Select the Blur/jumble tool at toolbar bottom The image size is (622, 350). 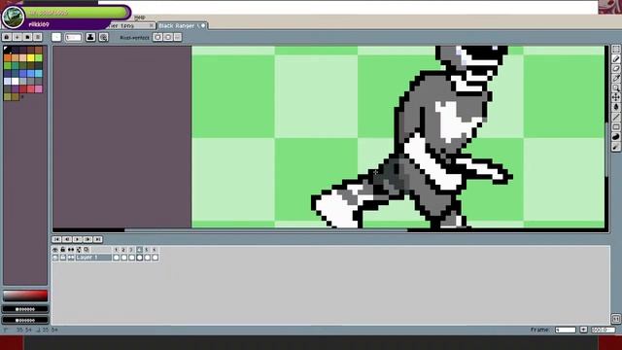pyautogui.click(x=615, y=147)
